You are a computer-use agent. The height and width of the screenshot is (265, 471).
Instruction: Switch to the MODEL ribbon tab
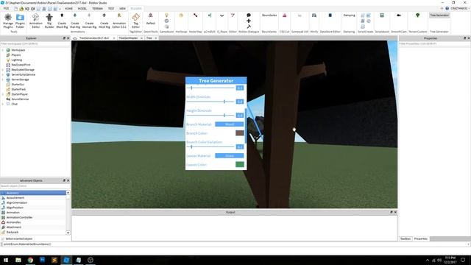pos(82,8)
